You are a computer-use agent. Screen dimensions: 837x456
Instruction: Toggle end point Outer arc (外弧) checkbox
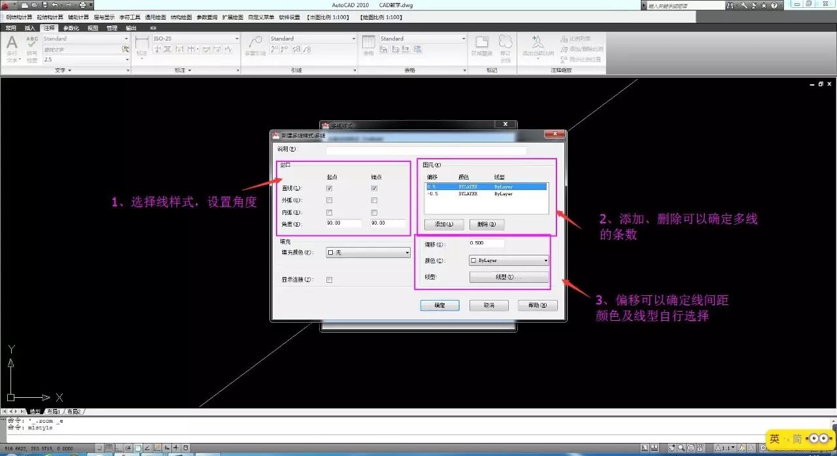tap(374, 200)
